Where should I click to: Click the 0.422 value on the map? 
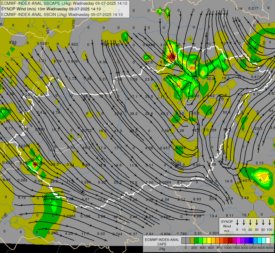[8, 163]
